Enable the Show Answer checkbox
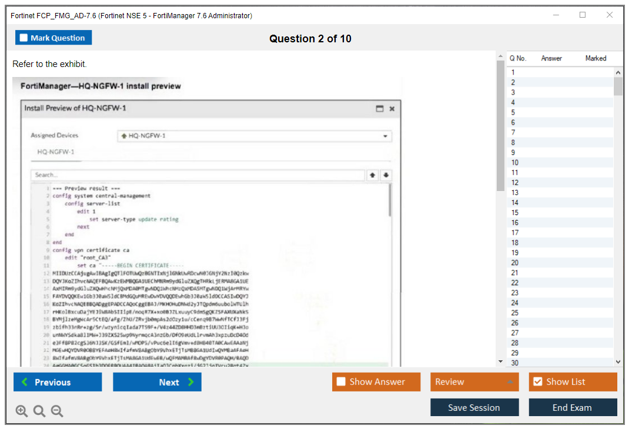This screenshot has height=432, width=632. [x=340, y=381]
